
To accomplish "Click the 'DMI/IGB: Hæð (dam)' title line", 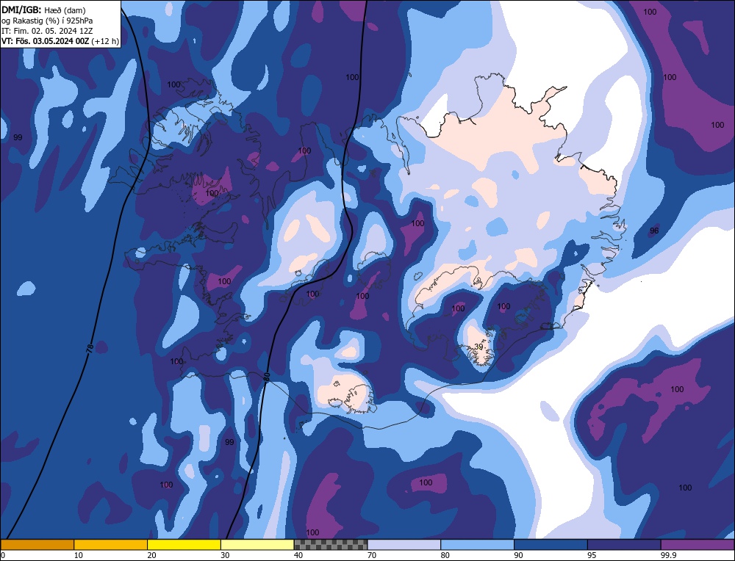I will [x=43, y=10].
